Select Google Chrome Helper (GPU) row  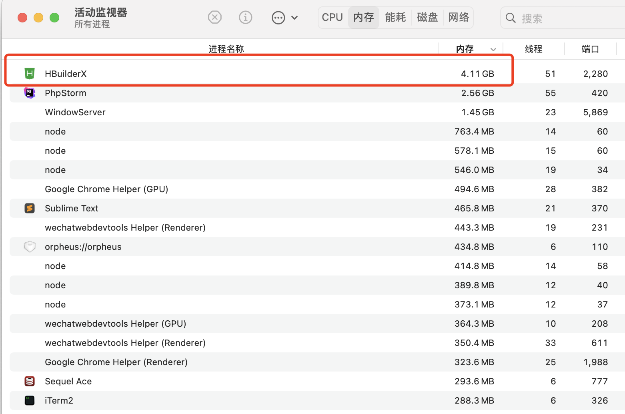pos(317,189)
